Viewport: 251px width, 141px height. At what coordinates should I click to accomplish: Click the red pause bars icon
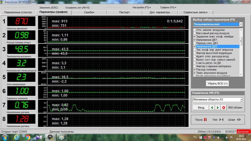tap(205, 120)
